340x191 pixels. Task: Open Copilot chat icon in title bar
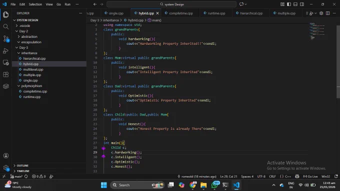point(241,4)
